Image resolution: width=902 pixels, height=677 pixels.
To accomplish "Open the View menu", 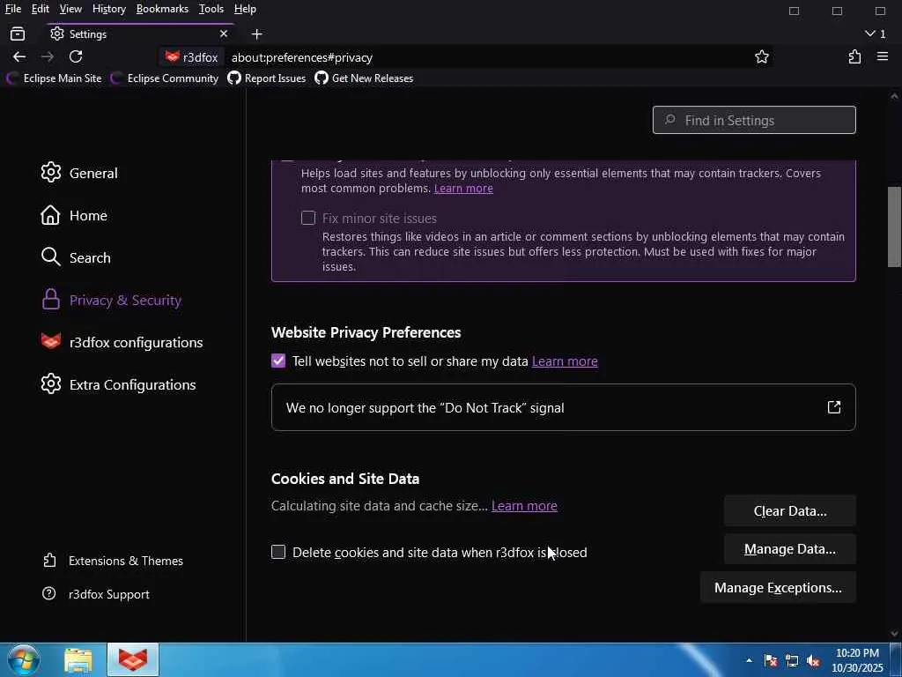I will click(x=70, y=9).
